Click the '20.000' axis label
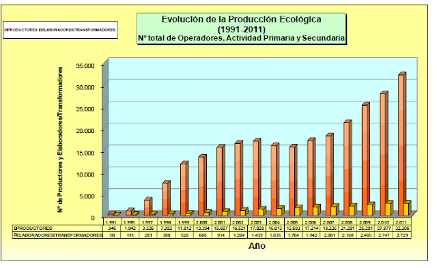Viewport: 437px width, 268px height. point(85,131)
